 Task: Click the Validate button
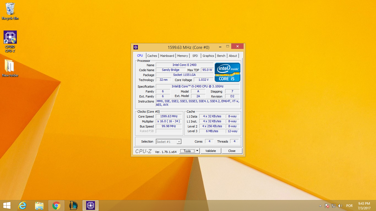click(x=211, y=151)
